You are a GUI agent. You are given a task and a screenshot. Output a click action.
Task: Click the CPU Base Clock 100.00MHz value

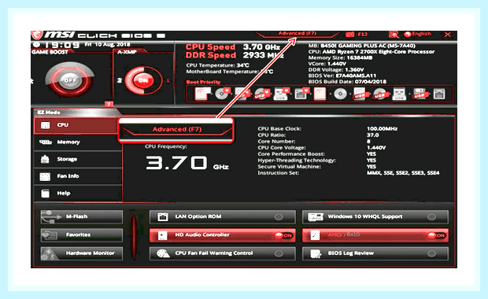click(382, 129)
